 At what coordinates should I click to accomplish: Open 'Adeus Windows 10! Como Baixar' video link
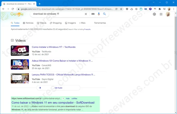(62, 61)
